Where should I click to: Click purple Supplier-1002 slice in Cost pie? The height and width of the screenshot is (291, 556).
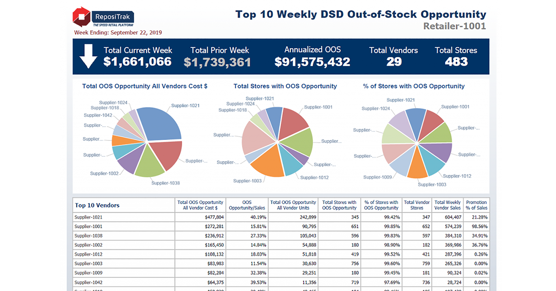point(129,159)
